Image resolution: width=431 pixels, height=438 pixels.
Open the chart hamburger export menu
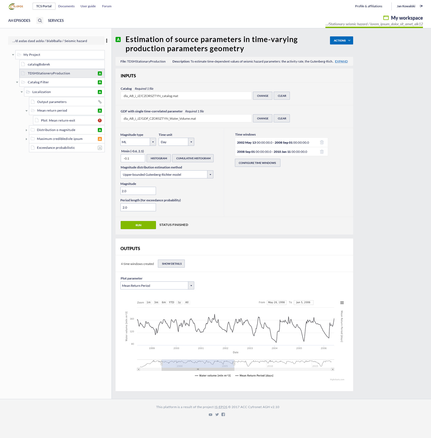pyautogui.click(x=342, y=303)
